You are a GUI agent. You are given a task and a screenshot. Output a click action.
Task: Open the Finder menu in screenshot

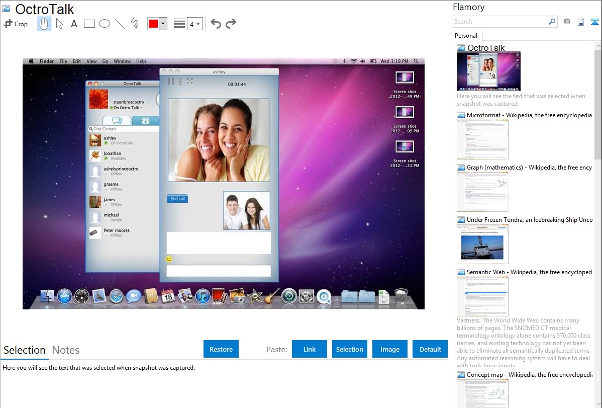(46, 61)
